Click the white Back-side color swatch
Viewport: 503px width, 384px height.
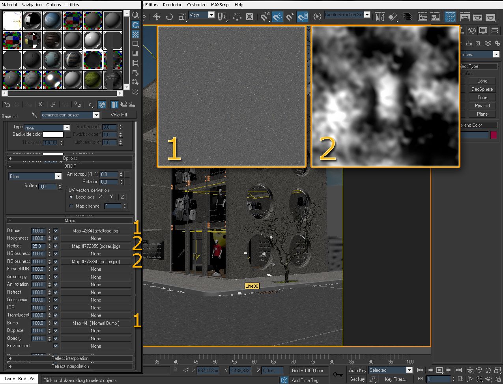click(x=53, y=135)
